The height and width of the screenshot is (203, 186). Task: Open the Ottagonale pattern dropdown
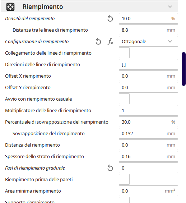pyautogui.click(x=148, y=41)
